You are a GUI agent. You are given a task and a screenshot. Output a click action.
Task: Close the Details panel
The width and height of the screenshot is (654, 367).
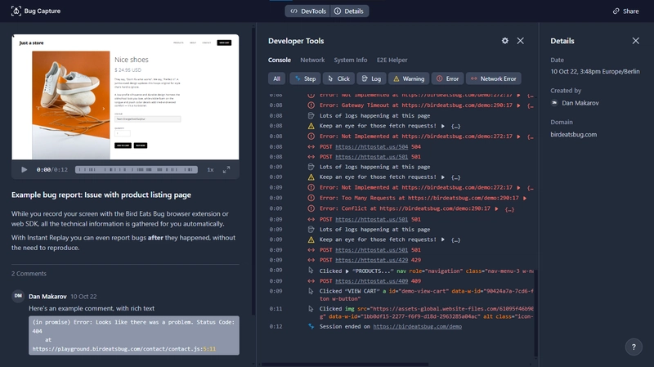(635, 40)
